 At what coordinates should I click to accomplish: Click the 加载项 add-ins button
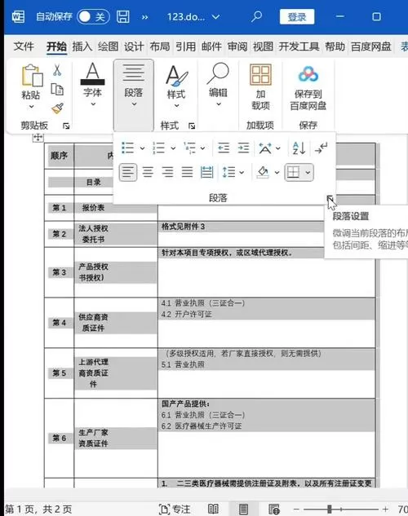pyautogui.click(x=260, y=87)
